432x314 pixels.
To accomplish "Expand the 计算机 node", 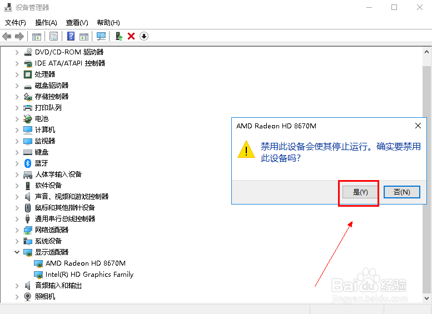I will click(17, 130).
